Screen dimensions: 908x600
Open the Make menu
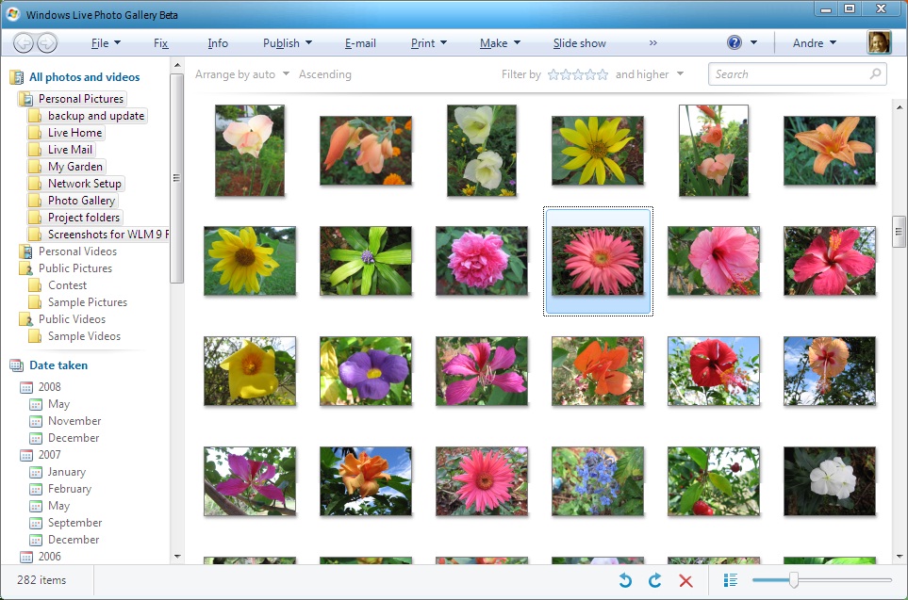pyautogui.click(x=501, y=42)
